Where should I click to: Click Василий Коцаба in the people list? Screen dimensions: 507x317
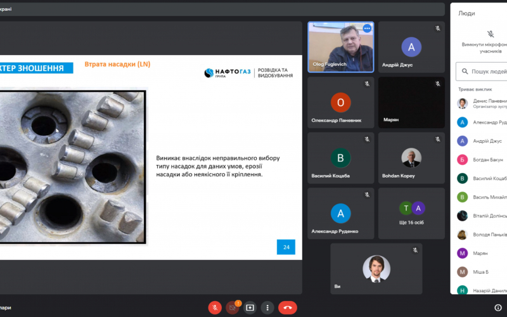point(482,179)
